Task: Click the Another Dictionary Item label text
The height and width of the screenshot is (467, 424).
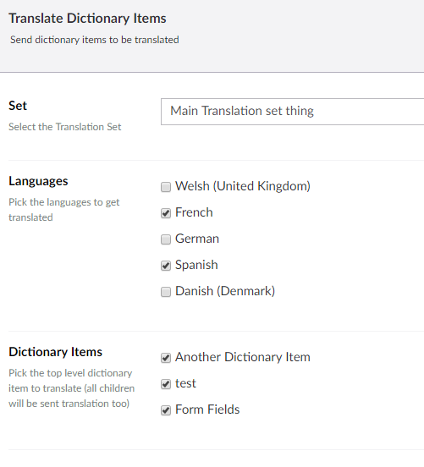Action: 243,357
